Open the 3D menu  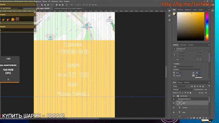click(49, 1)
